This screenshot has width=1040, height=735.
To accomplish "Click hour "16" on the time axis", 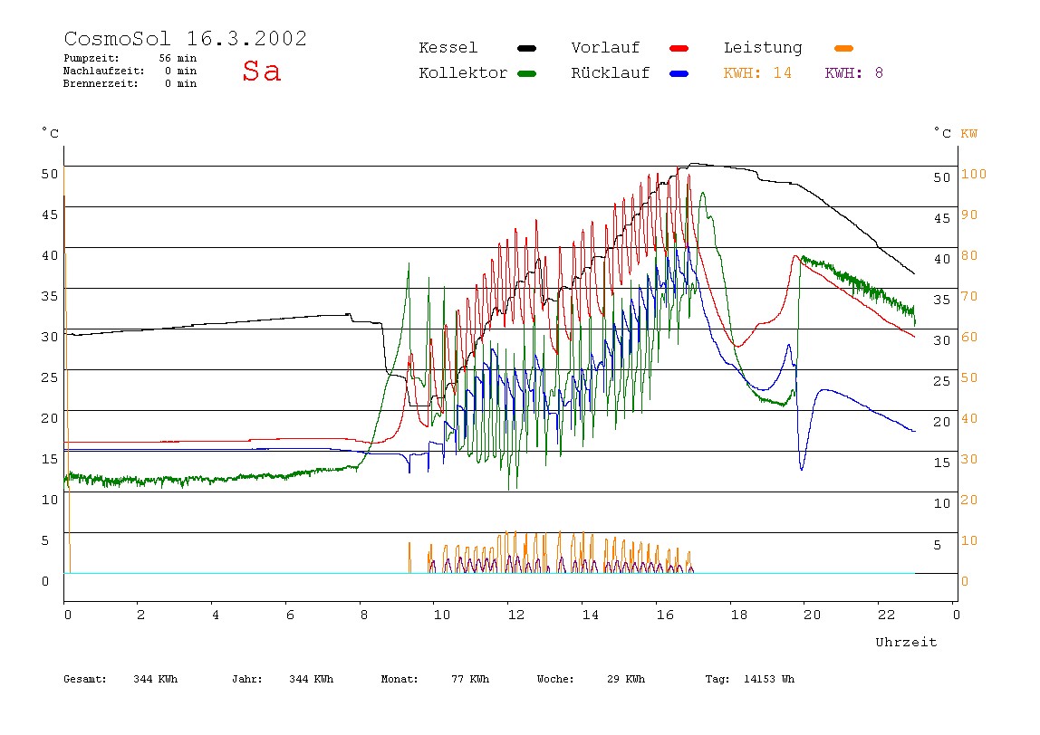I will tap(665, 615).
